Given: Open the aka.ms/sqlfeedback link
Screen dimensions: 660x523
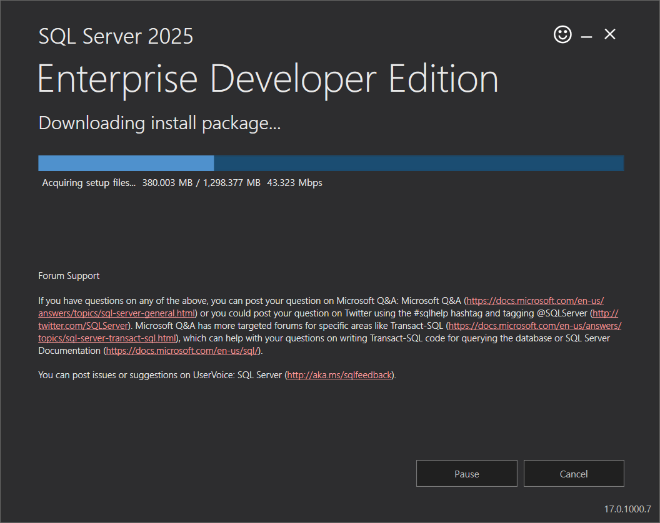Looking at the screenshot, I should pos(339,375).
